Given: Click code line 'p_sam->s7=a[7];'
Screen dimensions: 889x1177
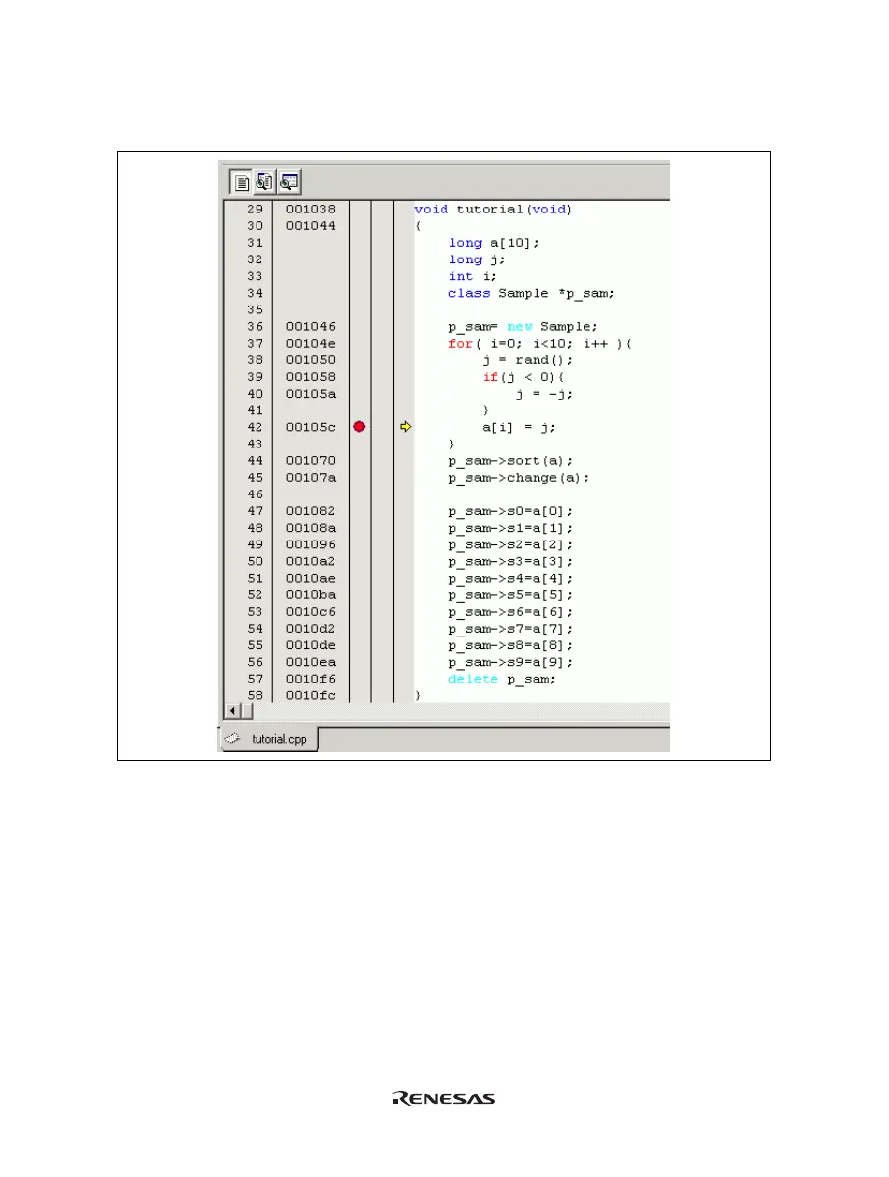Looking at the screenshot, I should [x=510, y=629].
